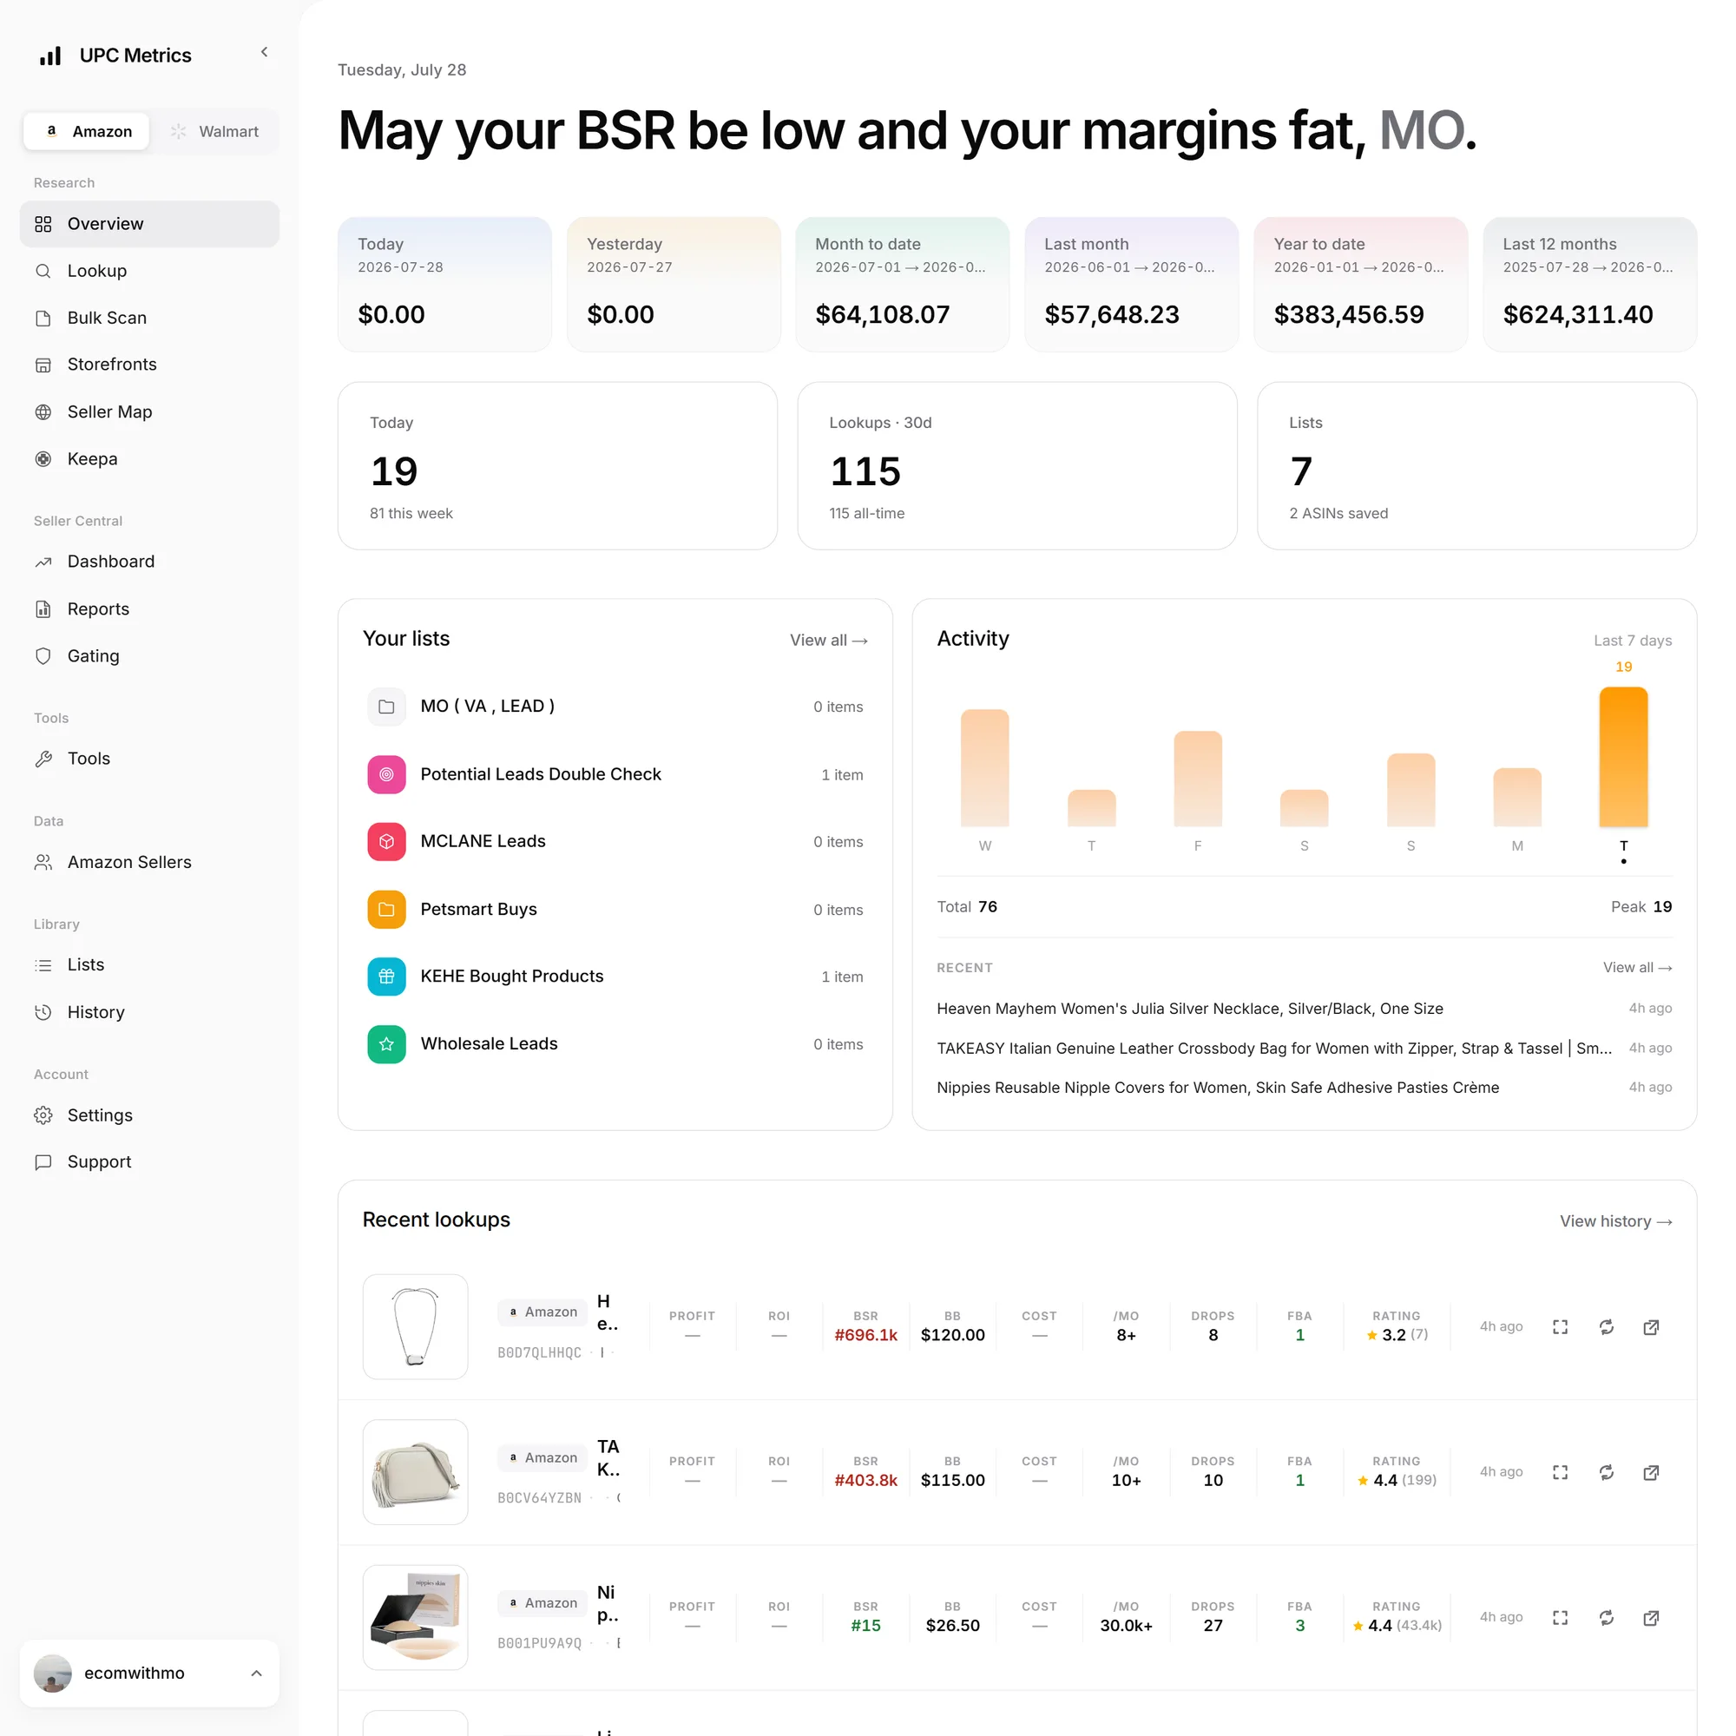This screenshot has height=1736, width=1736.
Task: Click the teal KEHE Bought Products gift icon
Action: tap(386, 976)
